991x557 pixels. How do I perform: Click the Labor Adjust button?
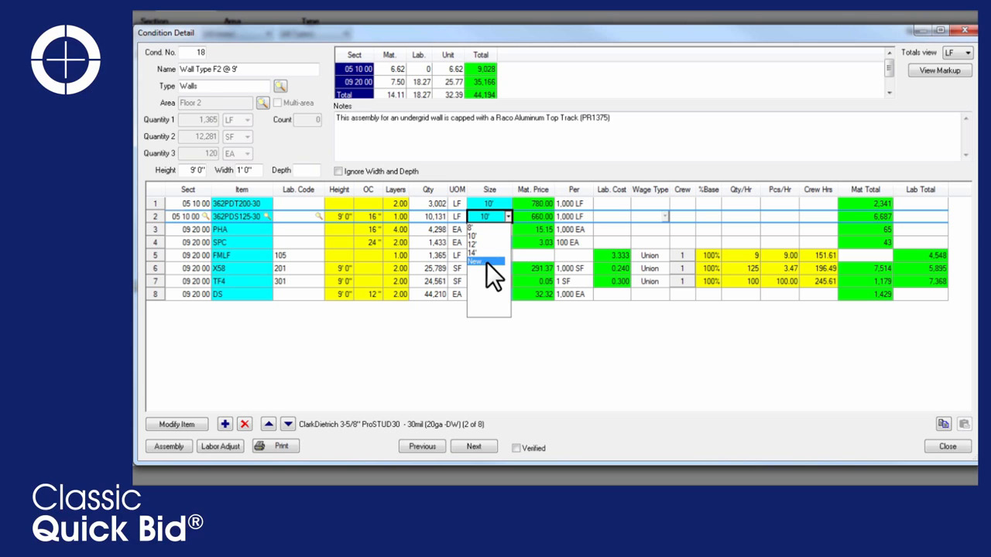click(221, 446)
